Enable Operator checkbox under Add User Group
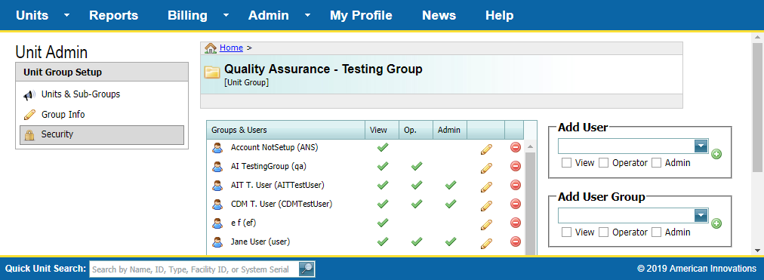764x280 pixels. point(604,232)
